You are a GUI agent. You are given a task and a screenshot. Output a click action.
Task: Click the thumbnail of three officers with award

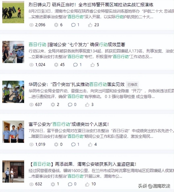point(13,132)
